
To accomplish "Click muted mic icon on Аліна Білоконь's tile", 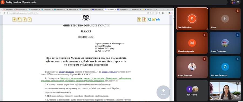I will pos(204,59).
